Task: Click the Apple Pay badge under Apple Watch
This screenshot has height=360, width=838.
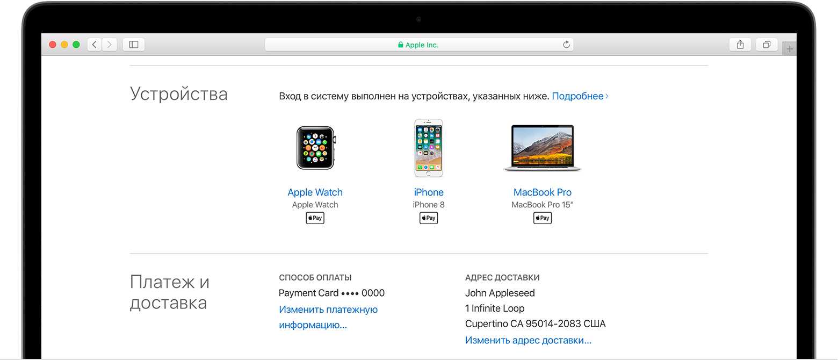Action: (315, 218)
